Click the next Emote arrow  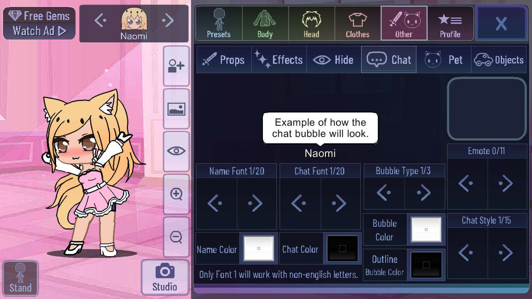click(x=506, y=183)
